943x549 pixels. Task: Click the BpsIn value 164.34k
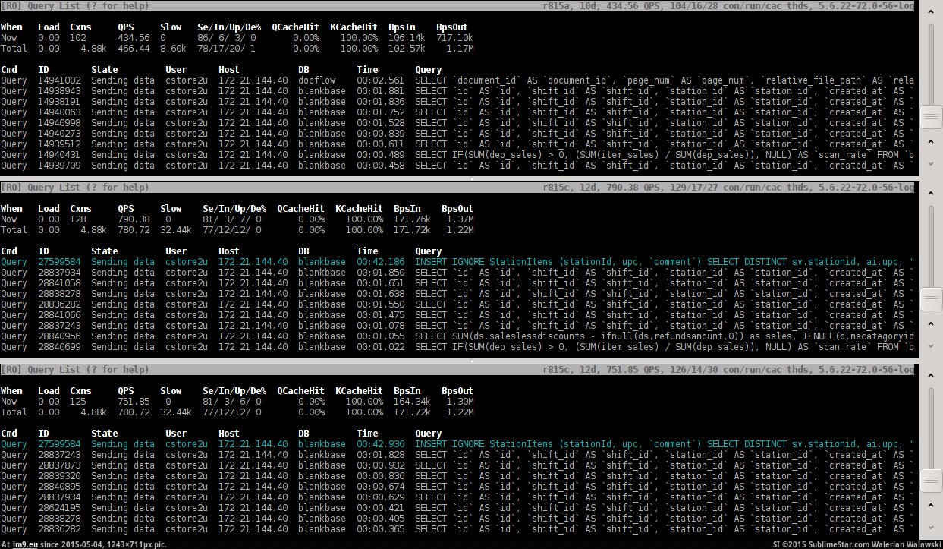(412, 402)
